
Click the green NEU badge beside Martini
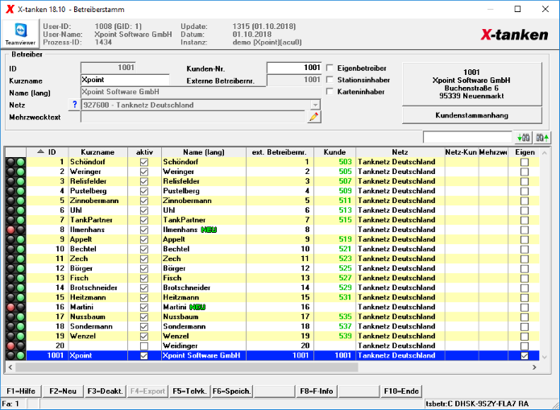click(197, 307)
